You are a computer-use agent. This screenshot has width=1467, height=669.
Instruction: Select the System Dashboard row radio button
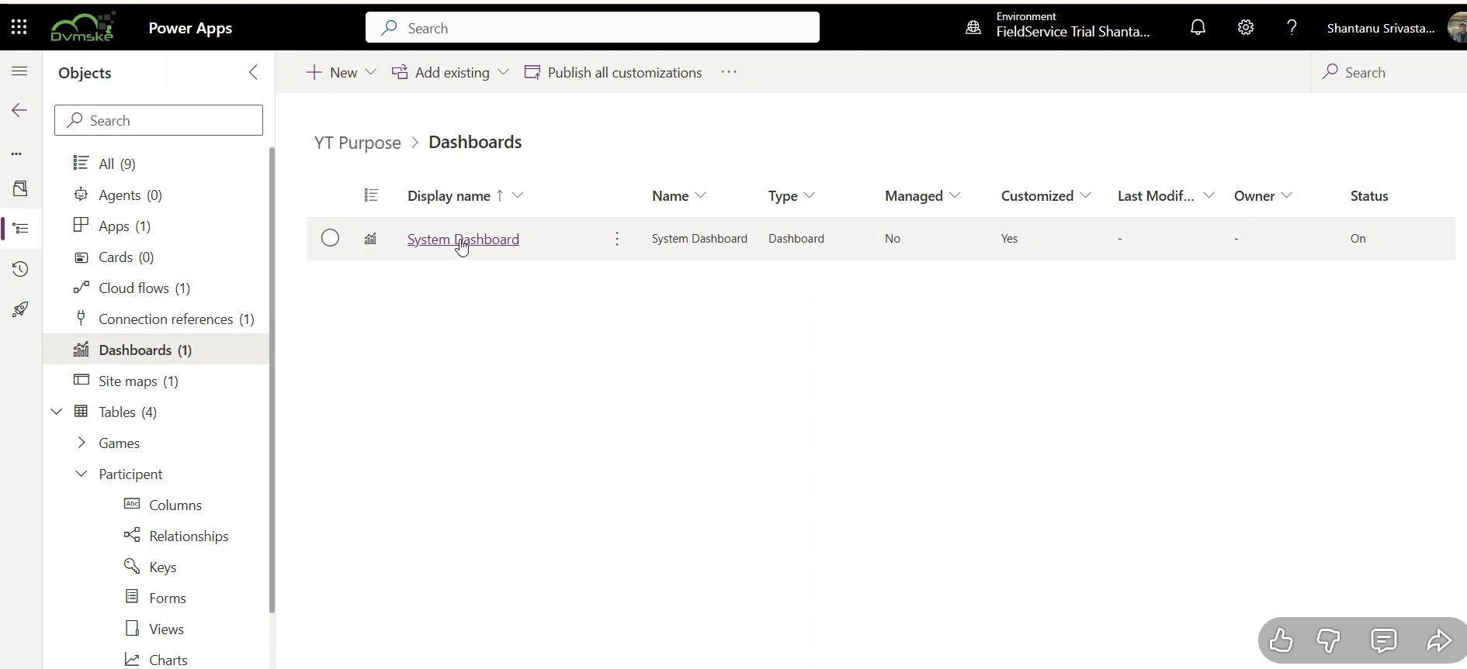[330, 238]
